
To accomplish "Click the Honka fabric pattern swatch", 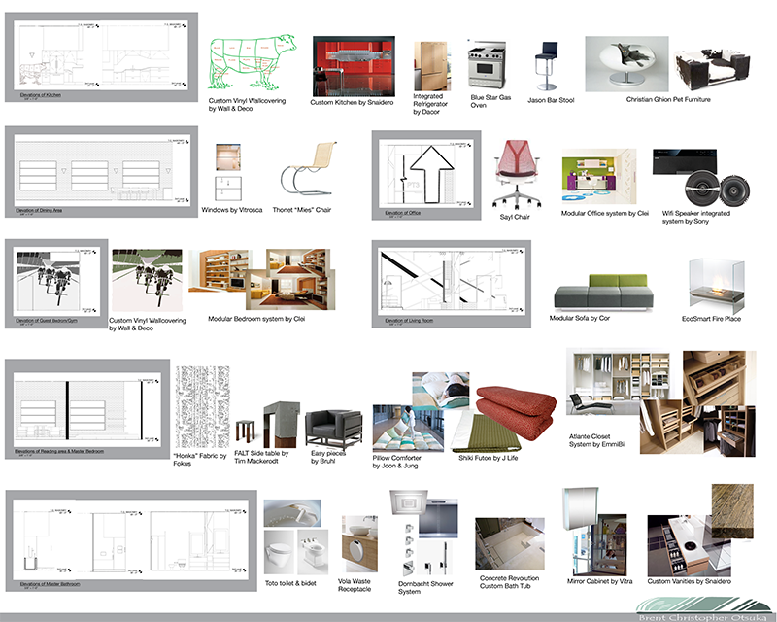I will coord(203,407).
